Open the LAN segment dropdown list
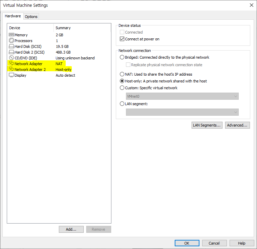 pos(182,112)
